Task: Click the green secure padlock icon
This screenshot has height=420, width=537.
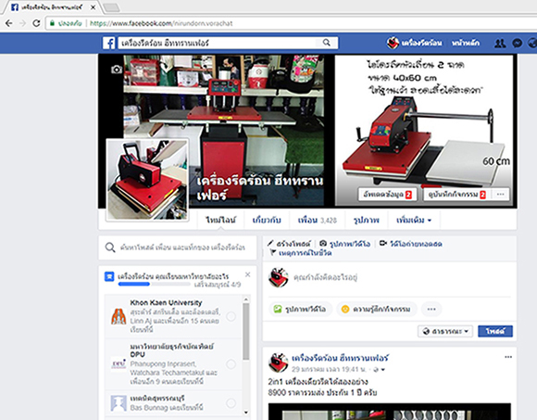Action: point(52,23)
